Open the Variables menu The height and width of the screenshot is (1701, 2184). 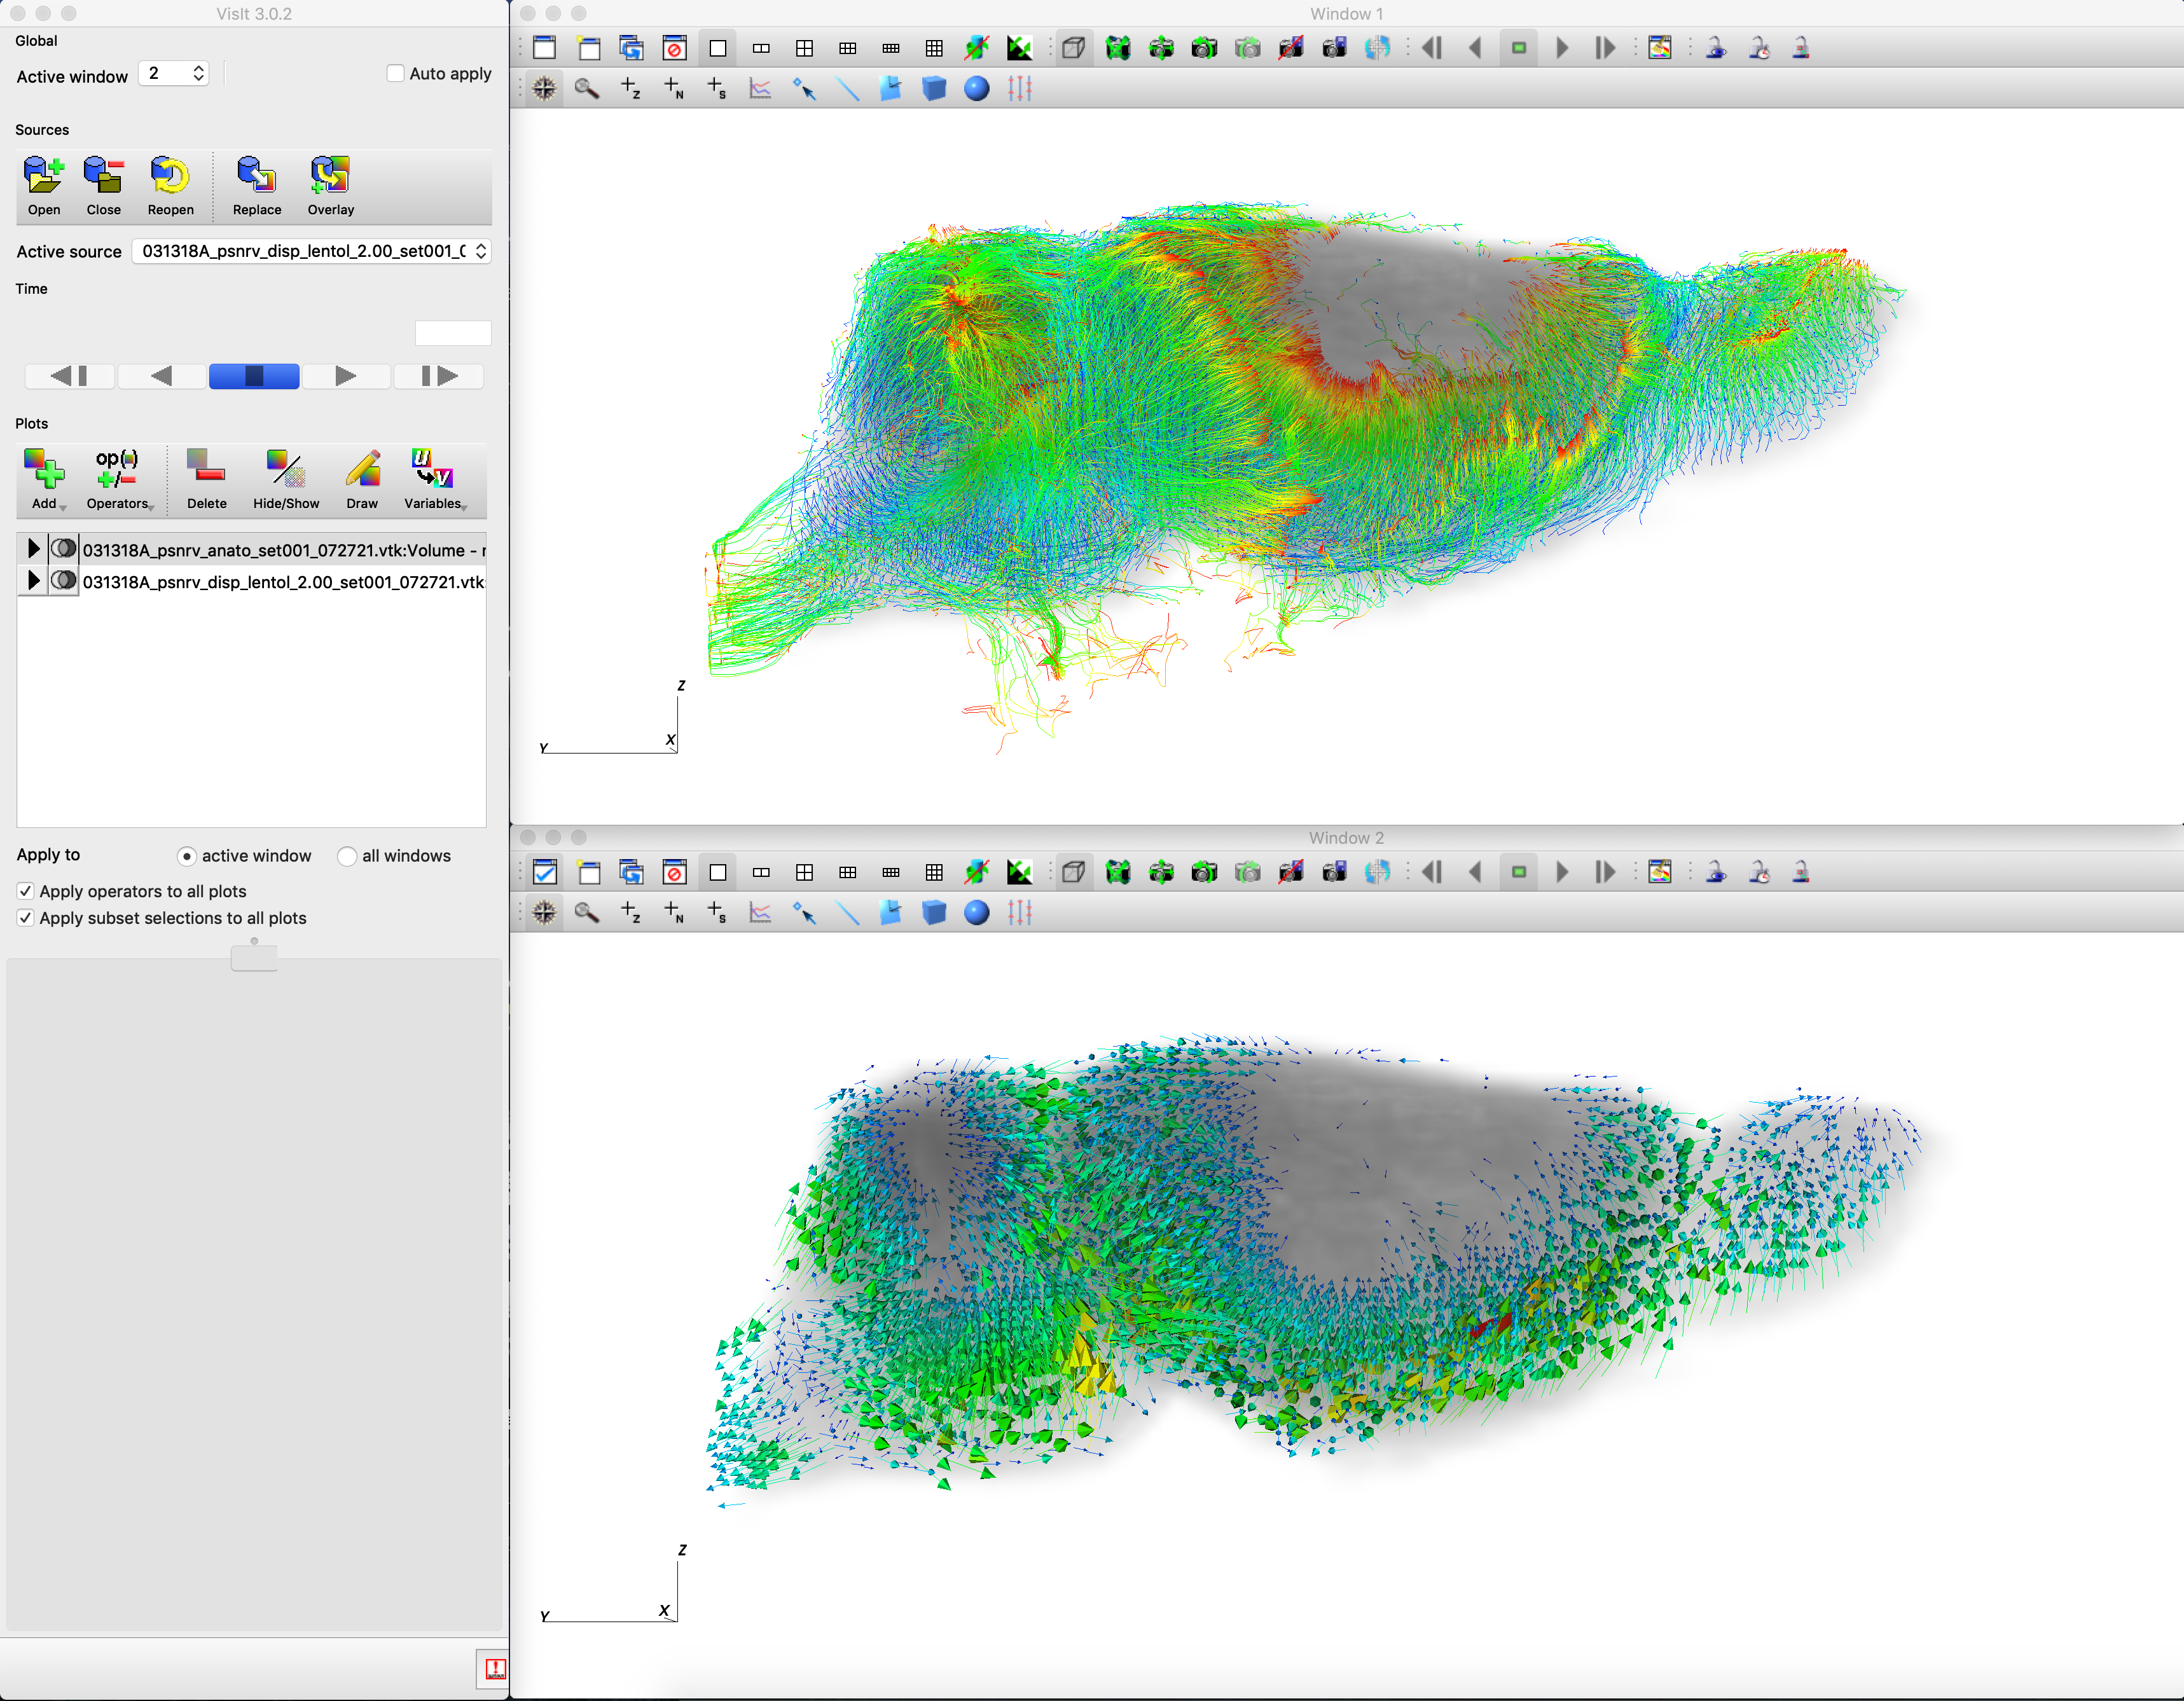coord(433,469)
